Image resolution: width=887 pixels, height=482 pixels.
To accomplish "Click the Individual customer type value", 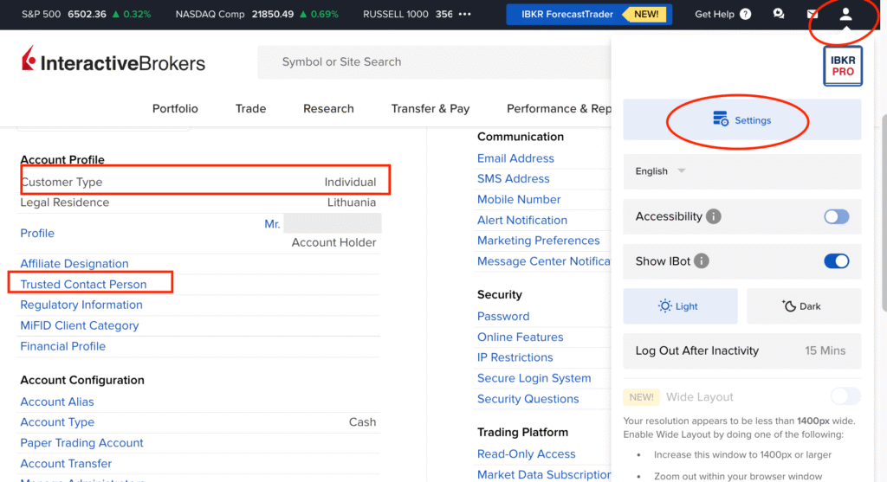I will pyautogui.click(x=350, y=182).
